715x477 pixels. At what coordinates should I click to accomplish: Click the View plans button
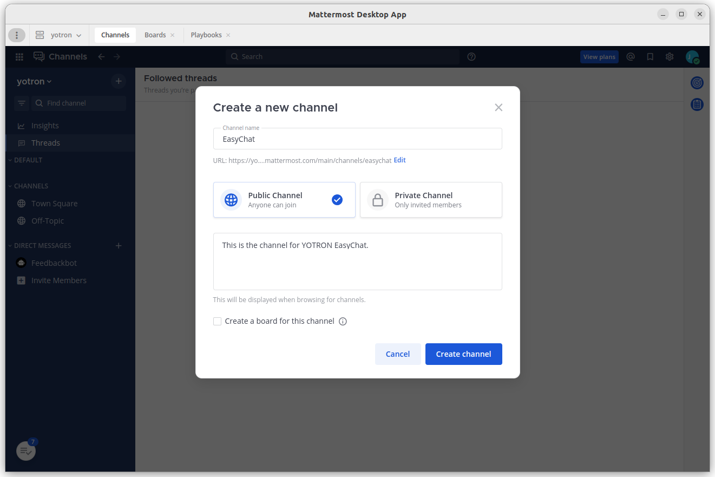[599, 57]
